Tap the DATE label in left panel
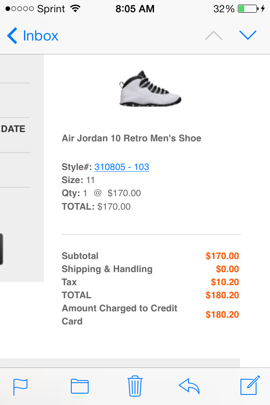The height and width of the screenshot is (405, 270). pyautogui.click(x=13, y=129)
